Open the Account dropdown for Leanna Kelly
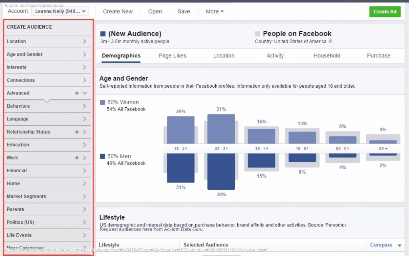 tap(60, 11)
